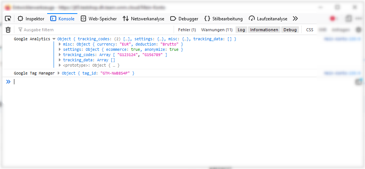Disable the Debug filter
The width and height of the screenshot is (365, 169).
[290, 30]
